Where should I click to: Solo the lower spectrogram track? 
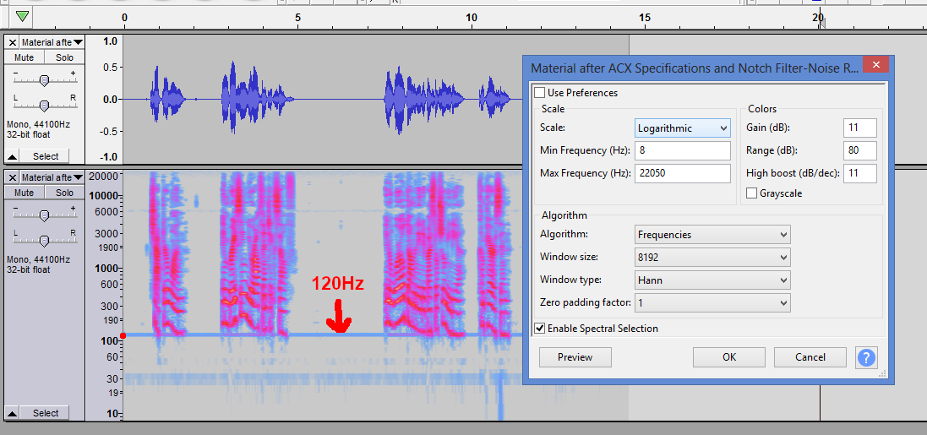point(64,193)
